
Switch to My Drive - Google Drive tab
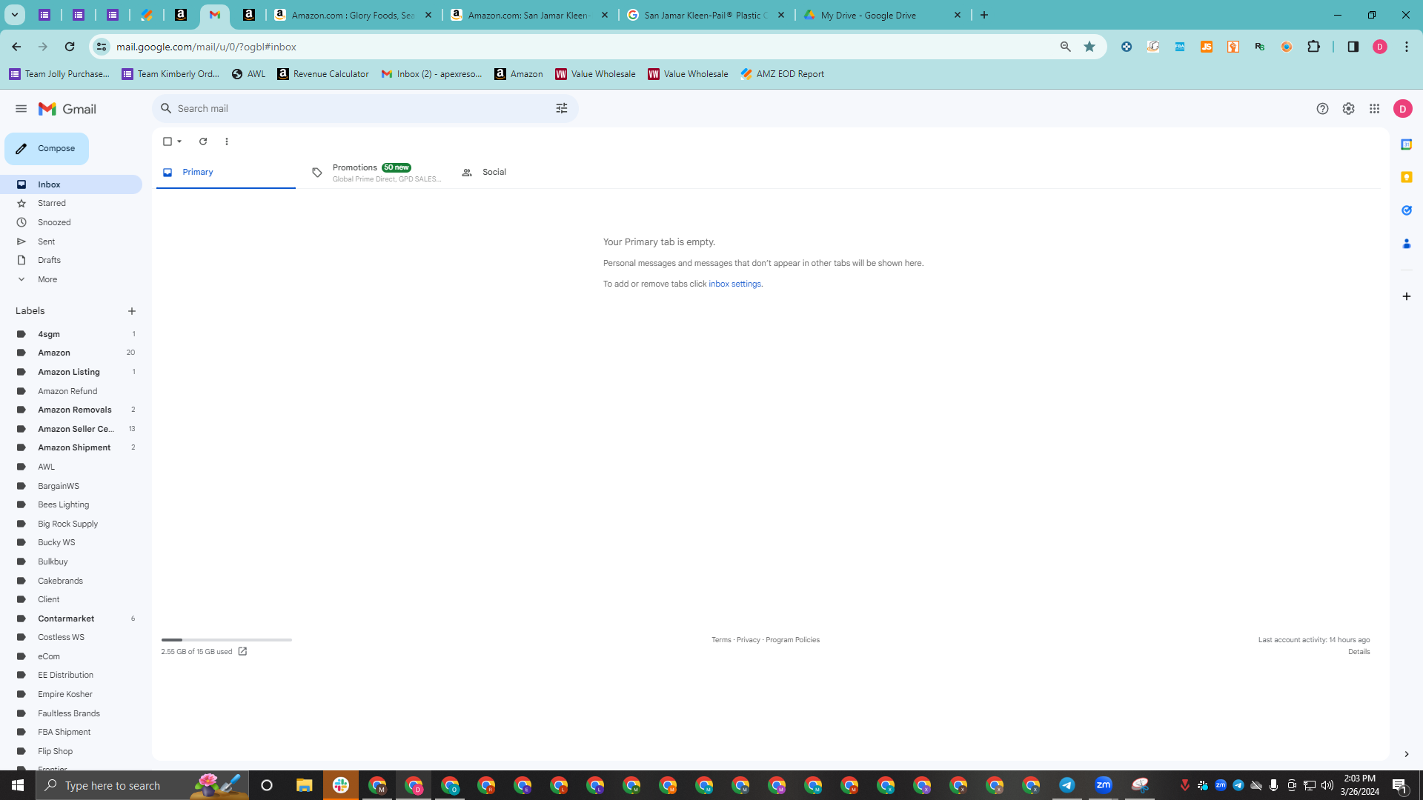click(x=882, y=15)
